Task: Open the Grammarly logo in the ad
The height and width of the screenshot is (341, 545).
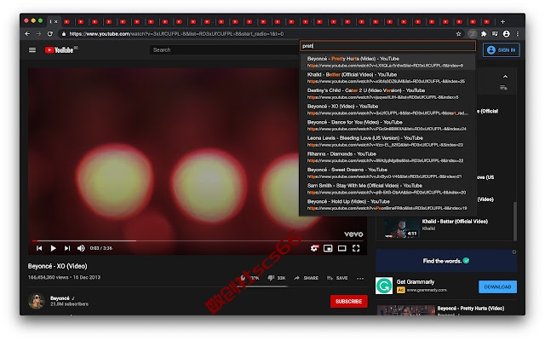Action: pyautogui.click(x=384, y=286)
